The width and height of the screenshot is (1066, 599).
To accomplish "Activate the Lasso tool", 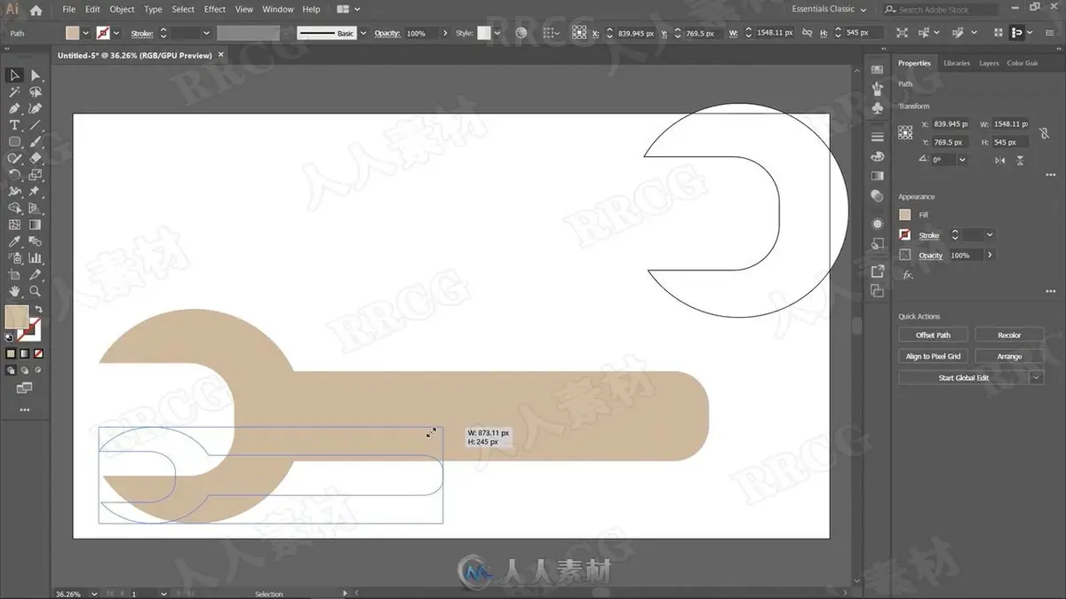I will (x=36, y=92).
